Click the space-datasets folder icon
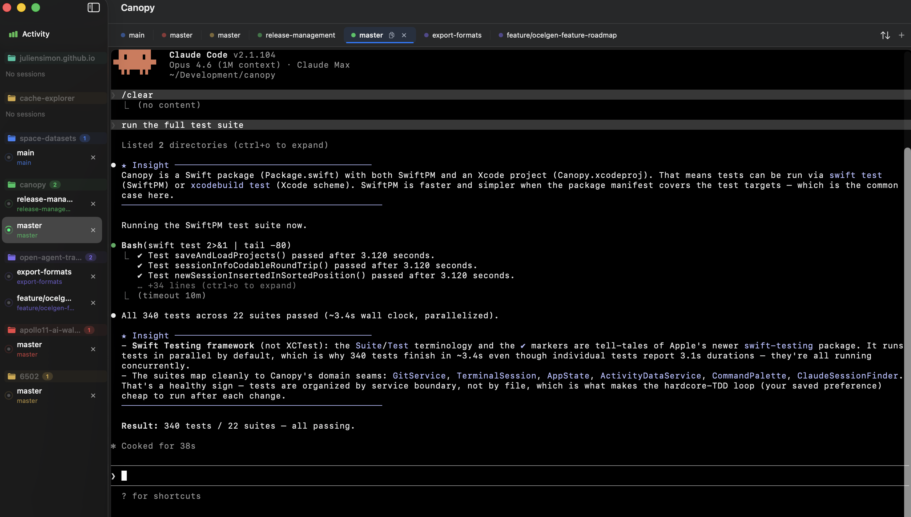 coord(12,138)
